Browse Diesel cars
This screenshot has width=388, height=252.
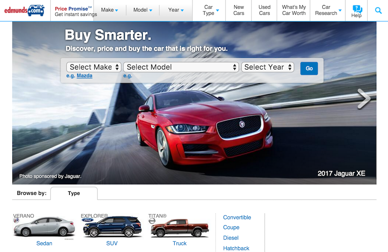[x=231, y=238]
